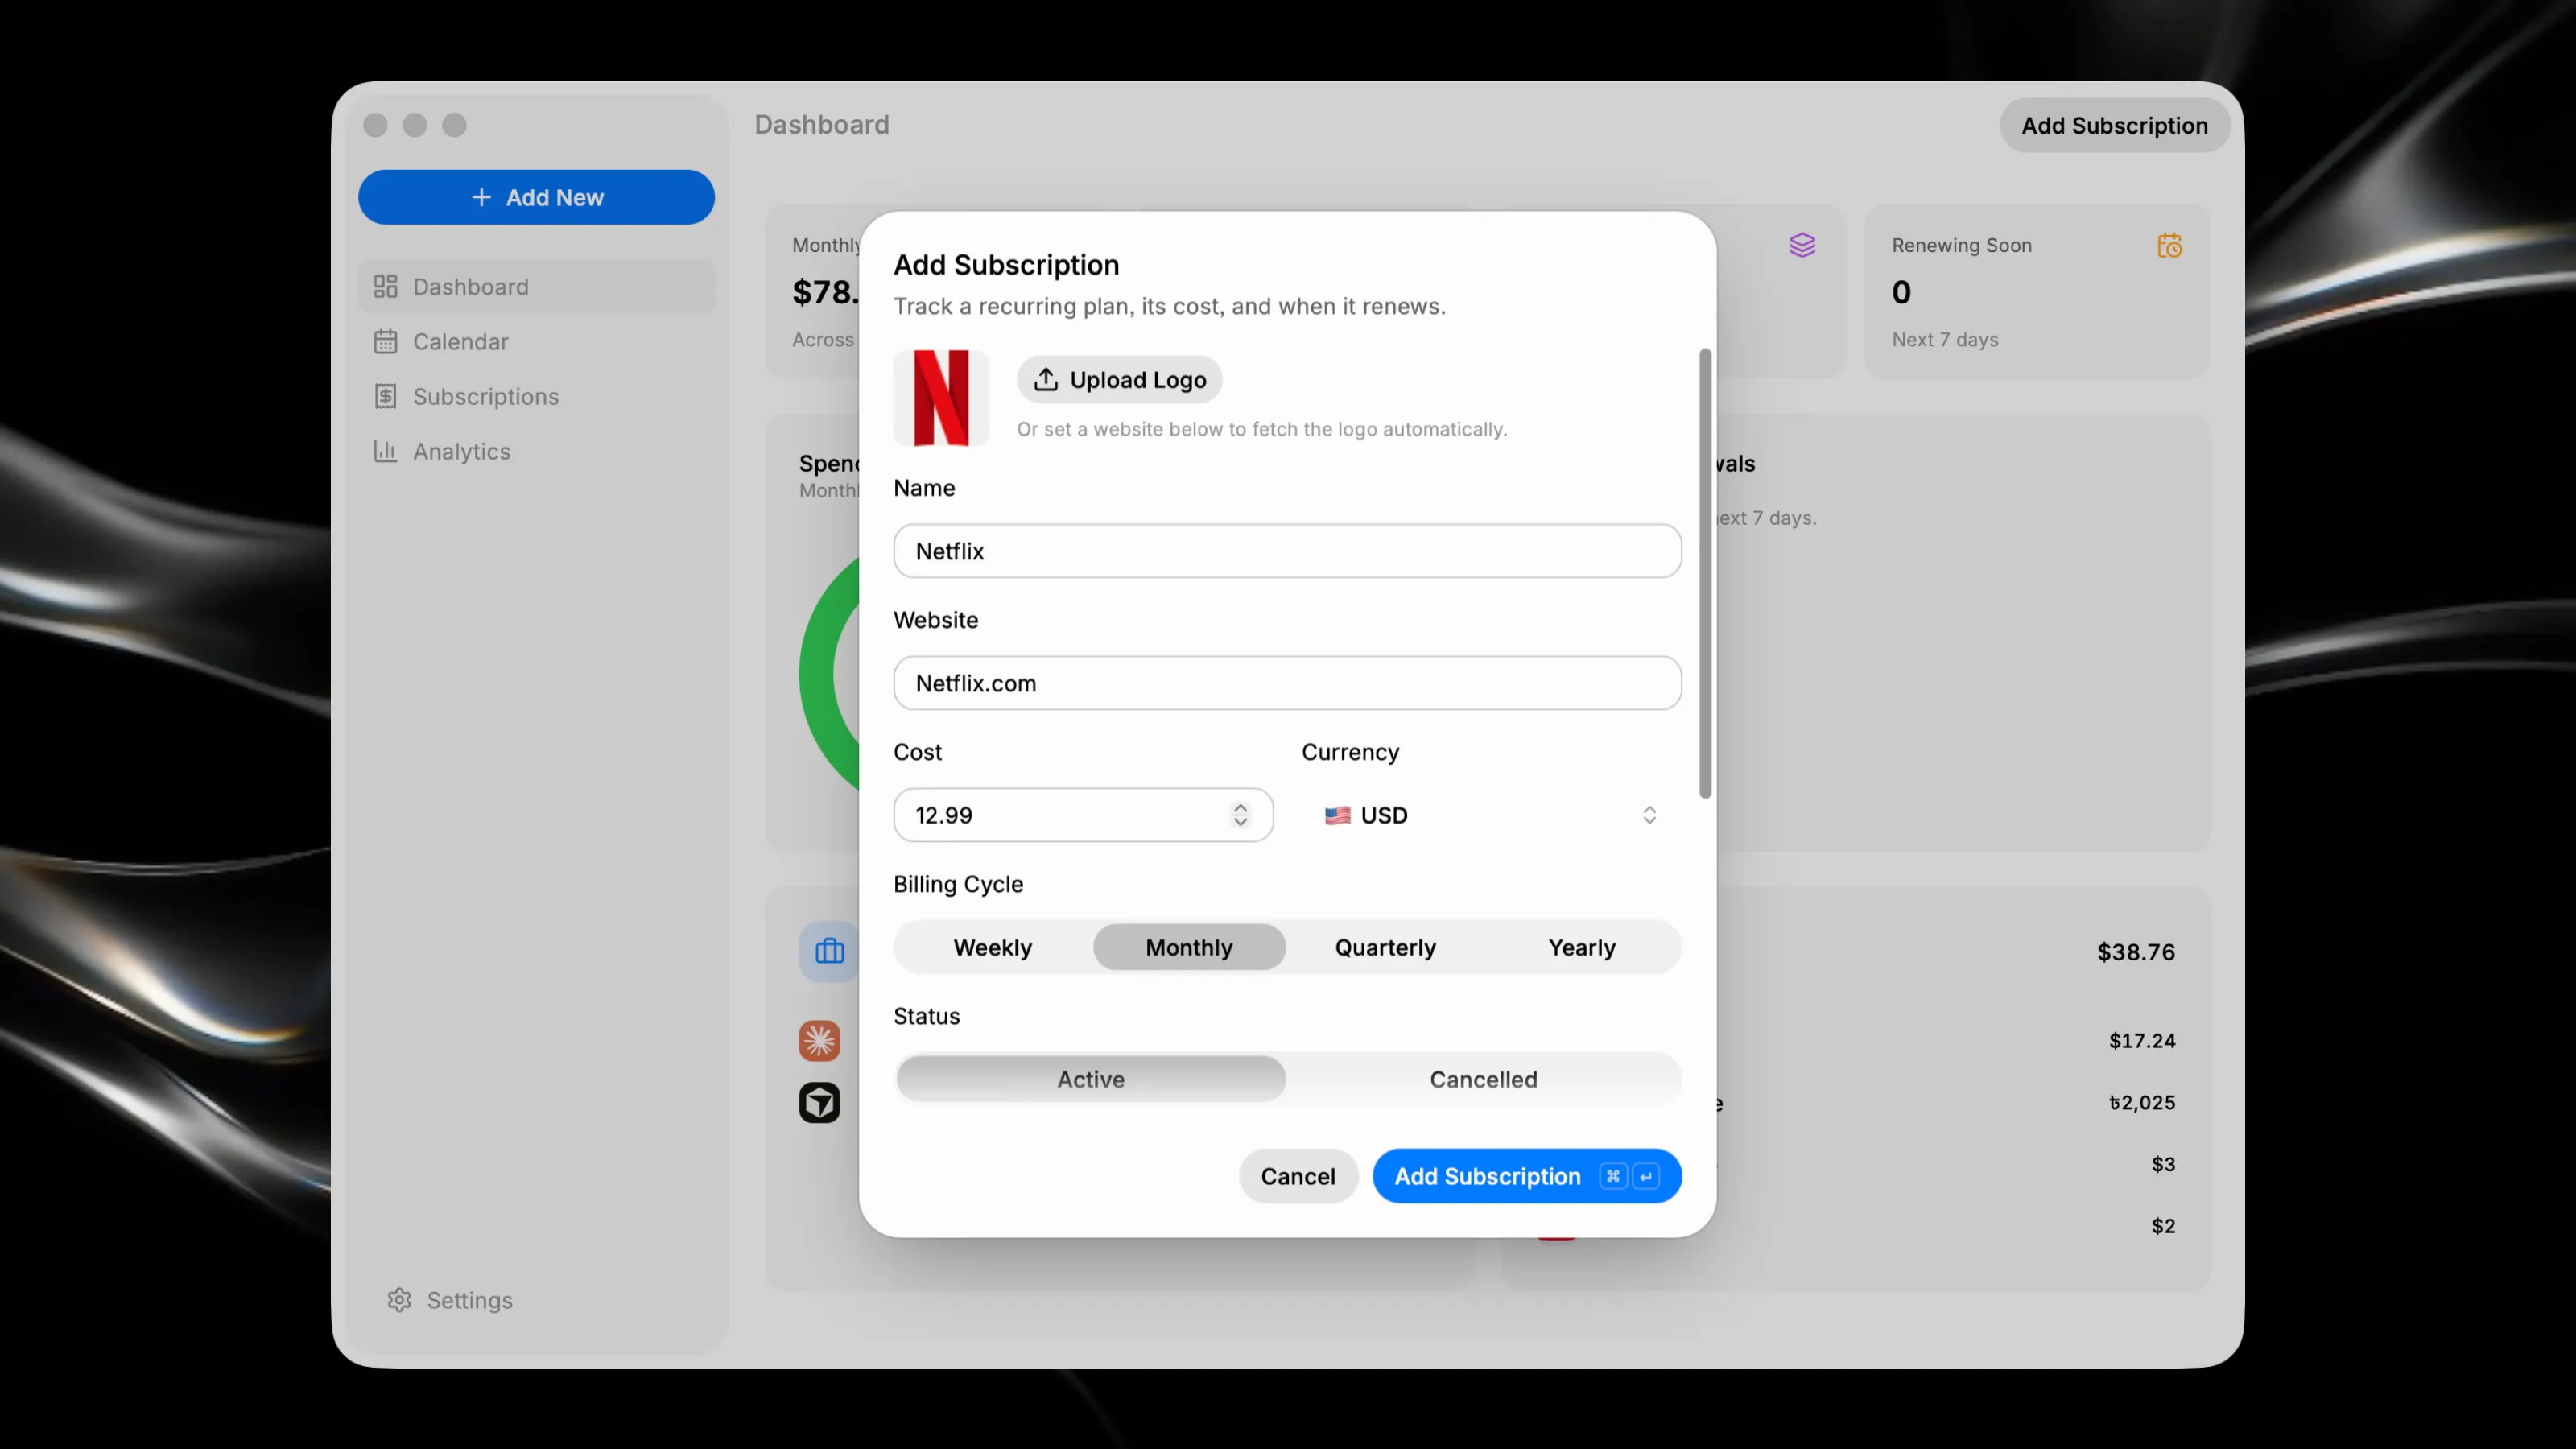This screenshot has height=1449, width=2576.
Task: Click the Analytics bar chart icon
Action: pos(385,451)
